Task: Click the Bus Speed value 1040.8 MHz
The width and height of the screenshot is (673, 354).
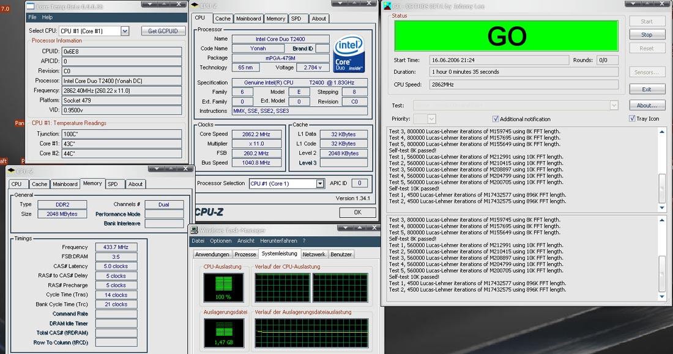Action: [256, 163]
